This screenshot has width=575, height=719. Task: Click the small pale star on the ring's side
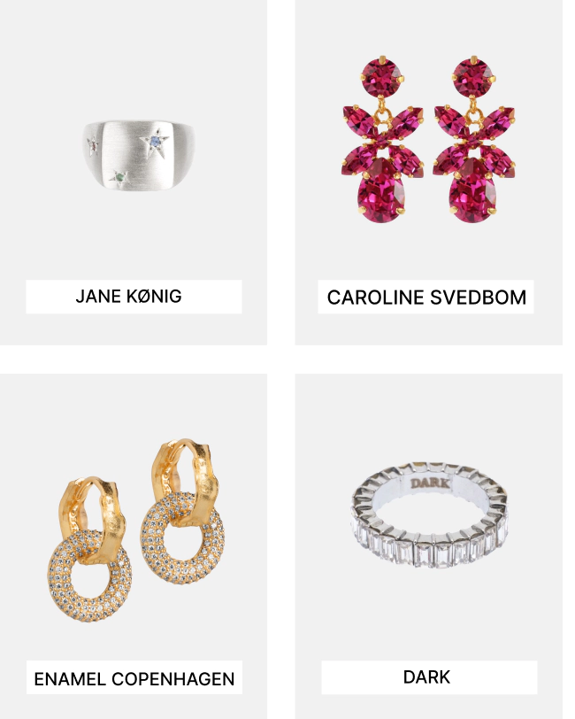pyautogui.click(x=93, y=146)
